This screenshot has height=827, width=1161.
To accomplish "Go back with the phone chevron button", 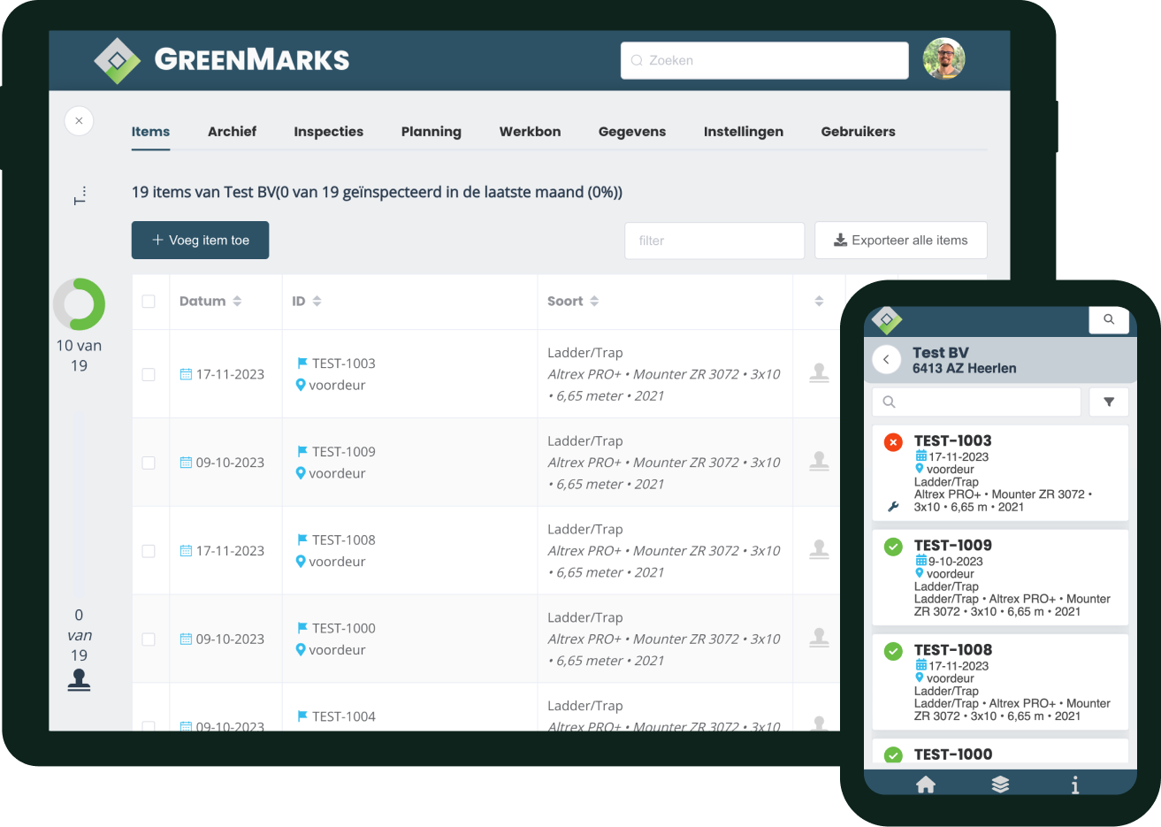I will pos(886,360).
